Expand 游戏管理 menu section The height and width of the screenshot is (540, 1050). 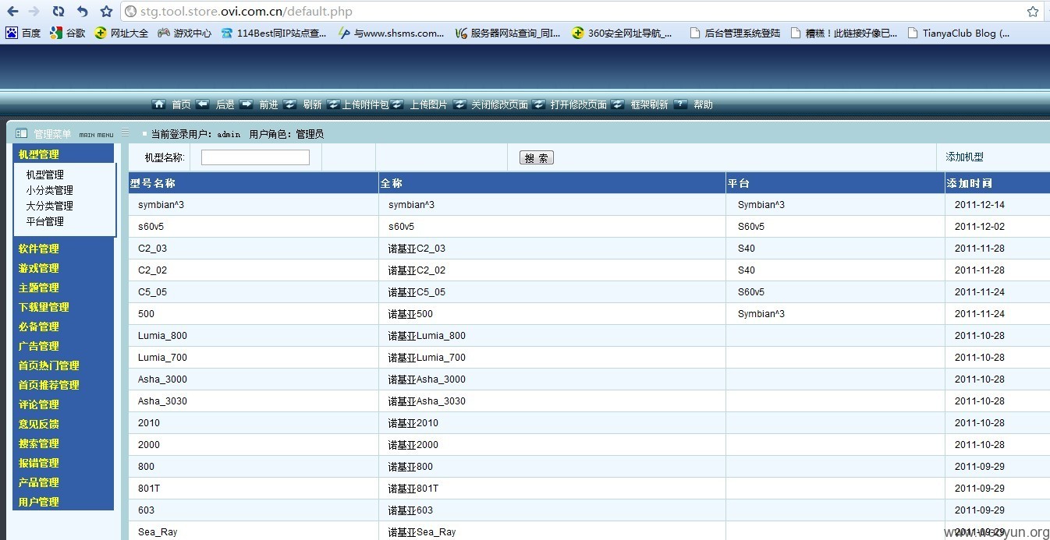coord(64,268)
